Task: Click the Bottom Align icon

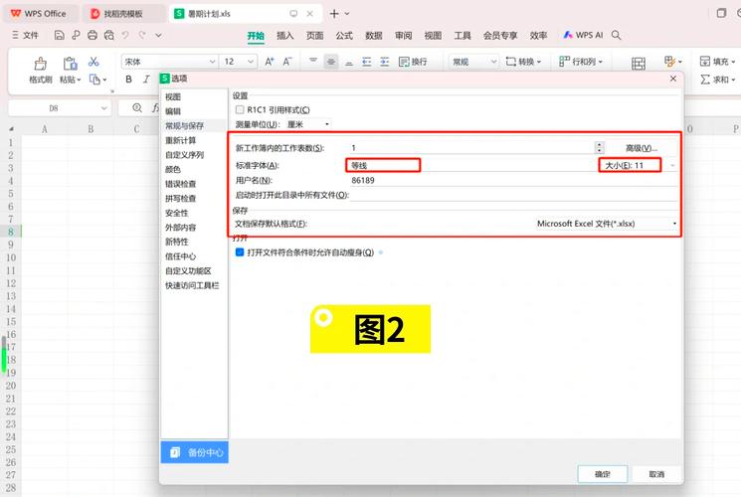Action: click(x=349, y=62)
